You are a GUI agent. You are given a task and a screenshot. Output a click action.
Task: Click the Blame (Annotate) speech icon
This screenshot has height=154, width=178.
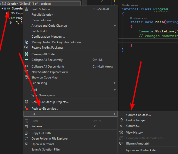(121, 143)
